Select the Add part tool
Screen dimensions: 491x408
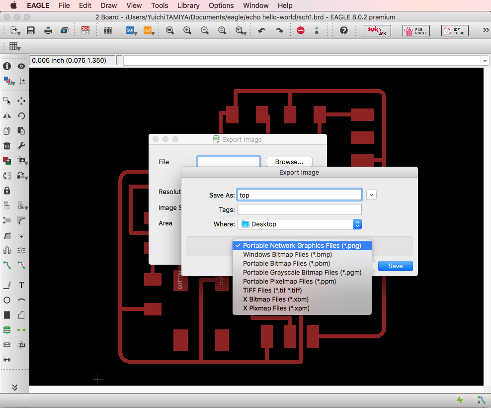point(7,161)
